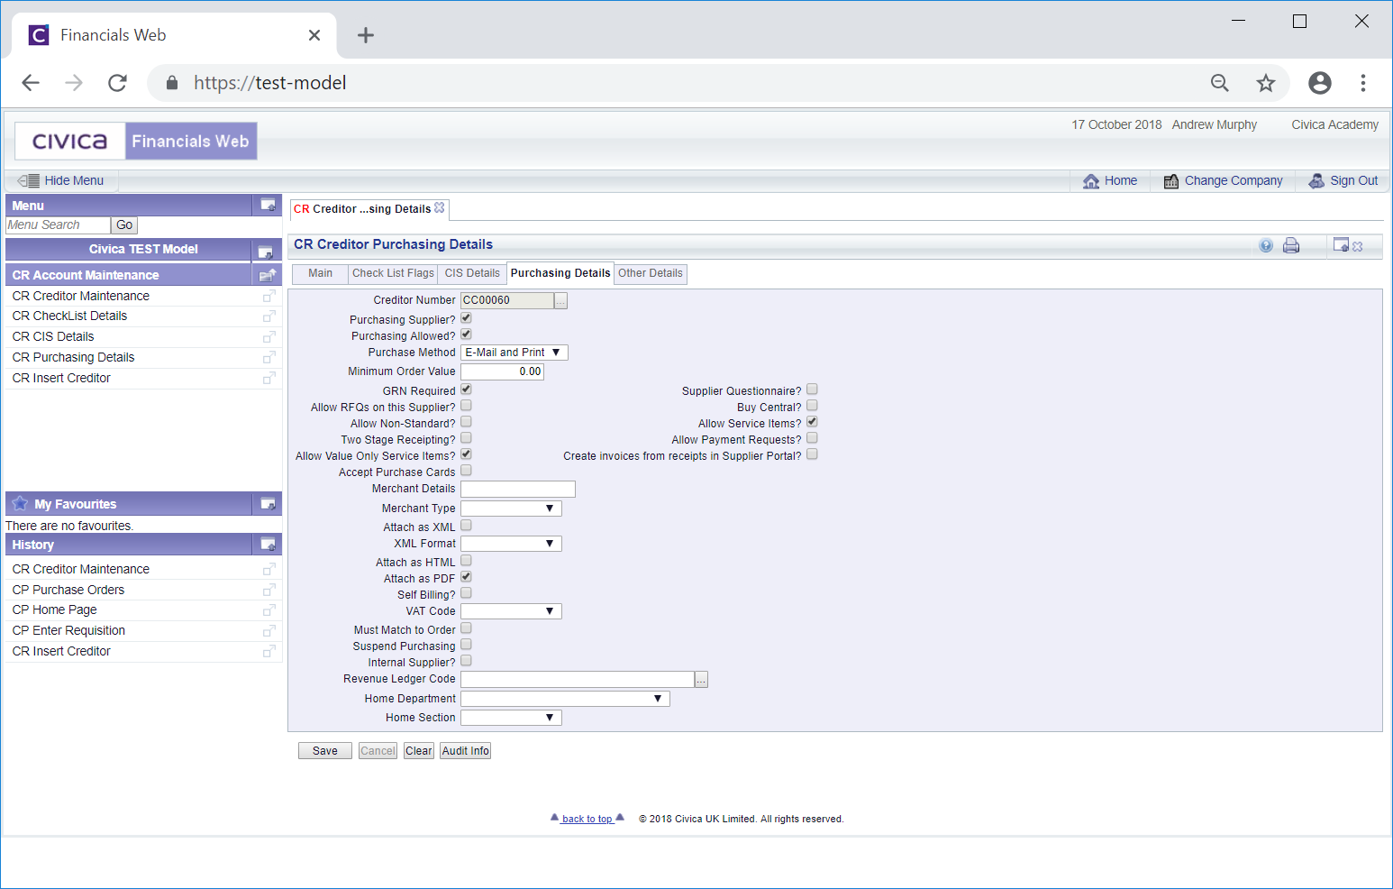Open the Home Department dropdown
The image size is (1393, 889).
click(565, 699)
